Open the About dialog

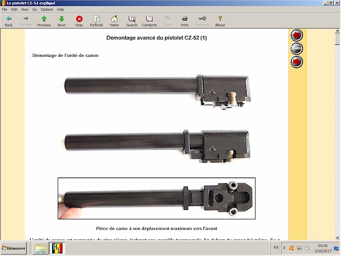220,21
